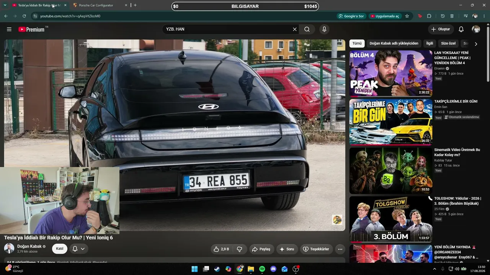Open the Kubilay Tutar cinematic video thumbnail
Viewport: 490px width, 275px height.
coord(390,170)
